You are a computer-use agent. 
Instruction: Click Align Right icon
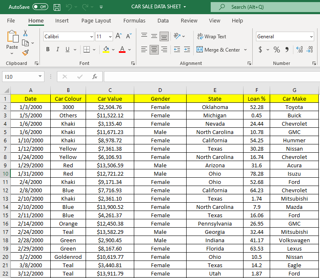tap(164, 50)
